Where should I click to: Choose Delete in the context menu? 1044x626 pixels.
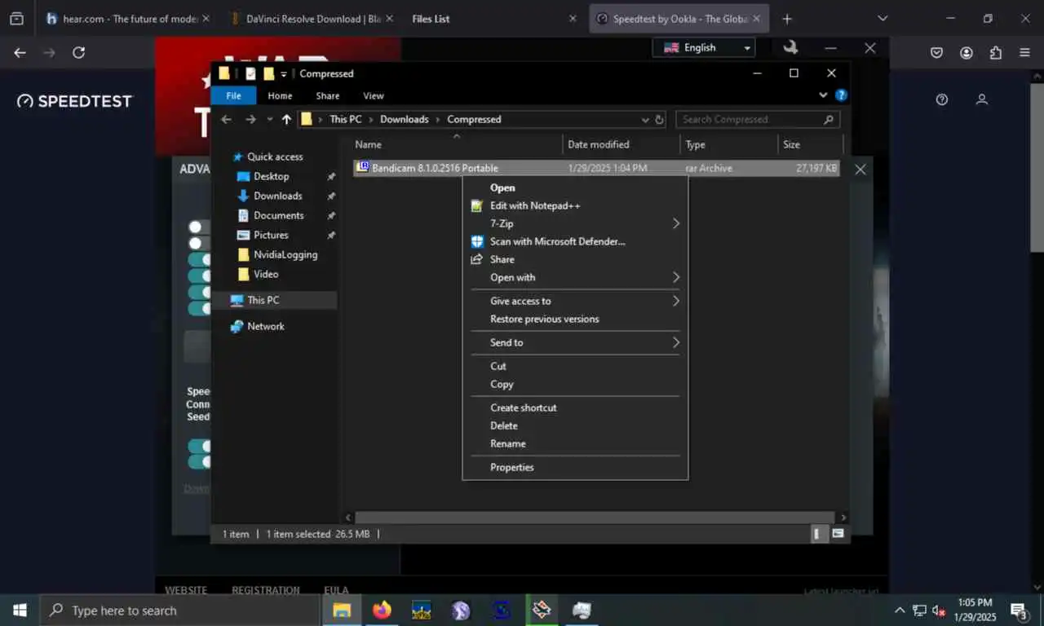pyautogui.click(x=575, y=425)
